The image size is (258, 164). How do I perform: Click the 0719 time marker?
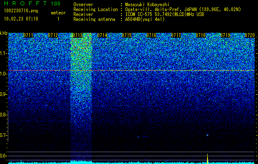pyautogui.click(x=225, y=35)
